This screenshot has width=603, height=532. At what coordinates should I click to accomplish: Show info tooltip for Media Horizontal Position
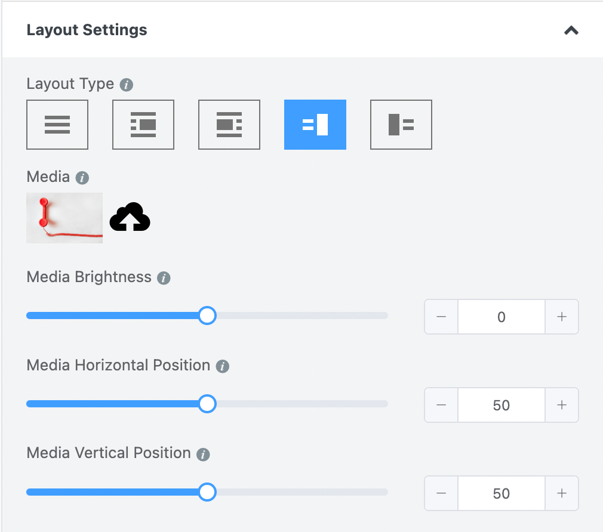(x=222, y=366)
